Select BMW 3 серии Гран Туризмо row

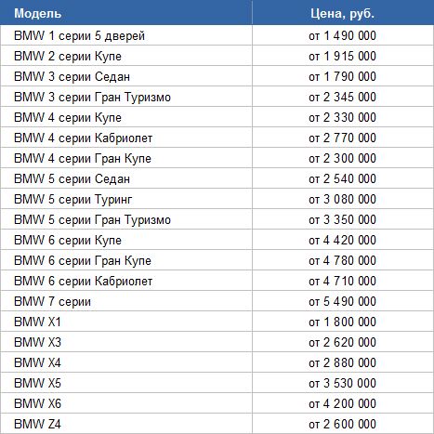point(217,97)
